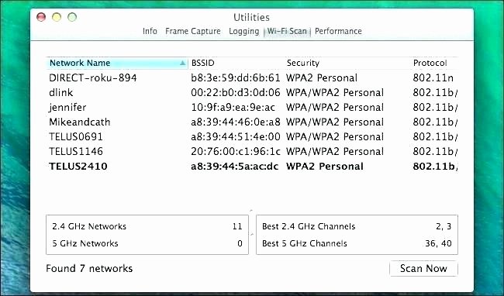Switch to the Info tab
504x296 pixels.
[x=150, y=31]
